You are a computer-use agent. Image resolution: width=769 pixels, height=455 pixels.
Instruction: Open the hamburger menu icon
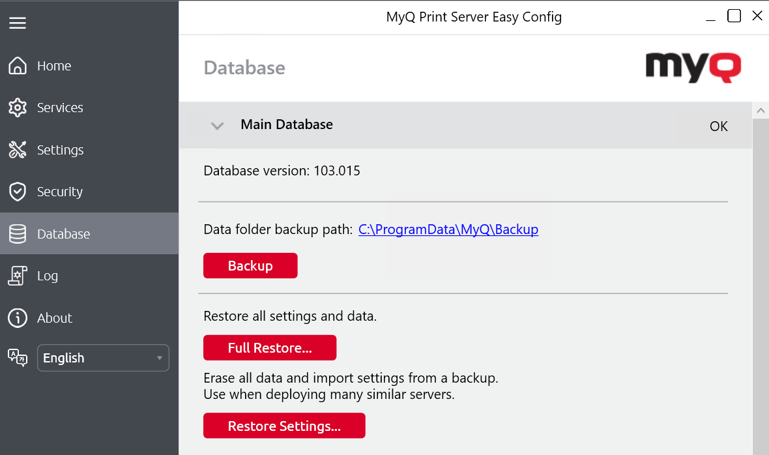click(18, 23)
